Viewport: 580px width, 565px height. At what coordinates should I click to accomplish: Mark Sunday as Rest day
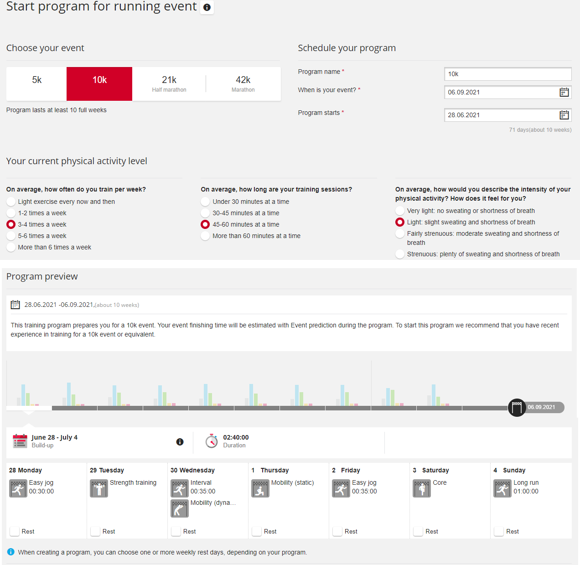[499, 531]
